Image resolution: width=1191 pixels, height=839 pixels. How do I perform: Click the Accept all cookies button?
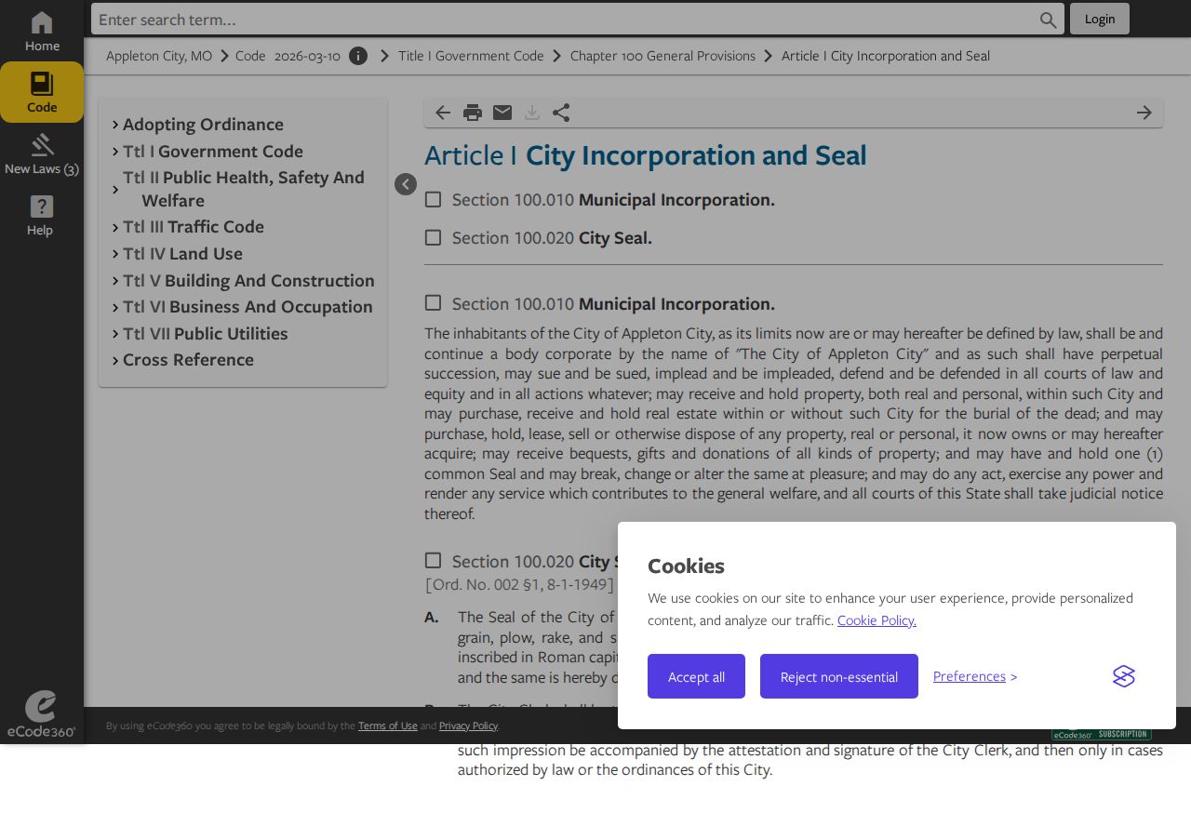click(x=696, y=676)
